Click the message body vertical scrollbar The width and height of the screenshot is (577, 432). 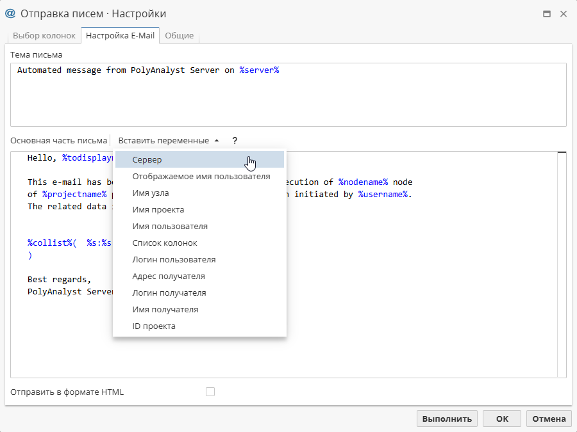[562, 264]
